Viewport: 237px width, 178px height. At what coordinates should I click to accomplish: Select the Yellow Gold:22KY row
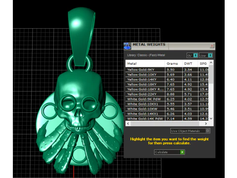coord(167,94)
